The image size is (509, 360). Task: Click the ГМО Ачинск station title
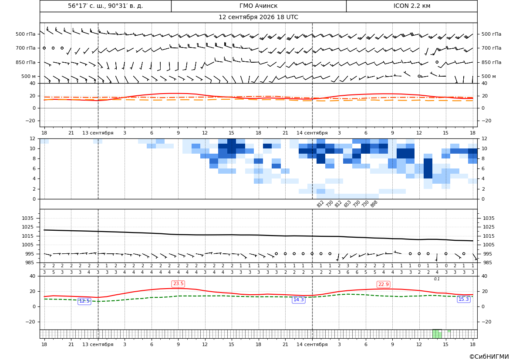click(258, 6)
